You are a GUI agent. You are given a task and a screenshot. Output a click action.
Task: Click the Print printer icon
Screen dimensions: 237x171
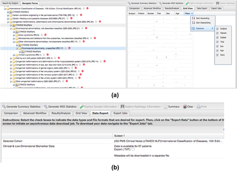(199, 106)
